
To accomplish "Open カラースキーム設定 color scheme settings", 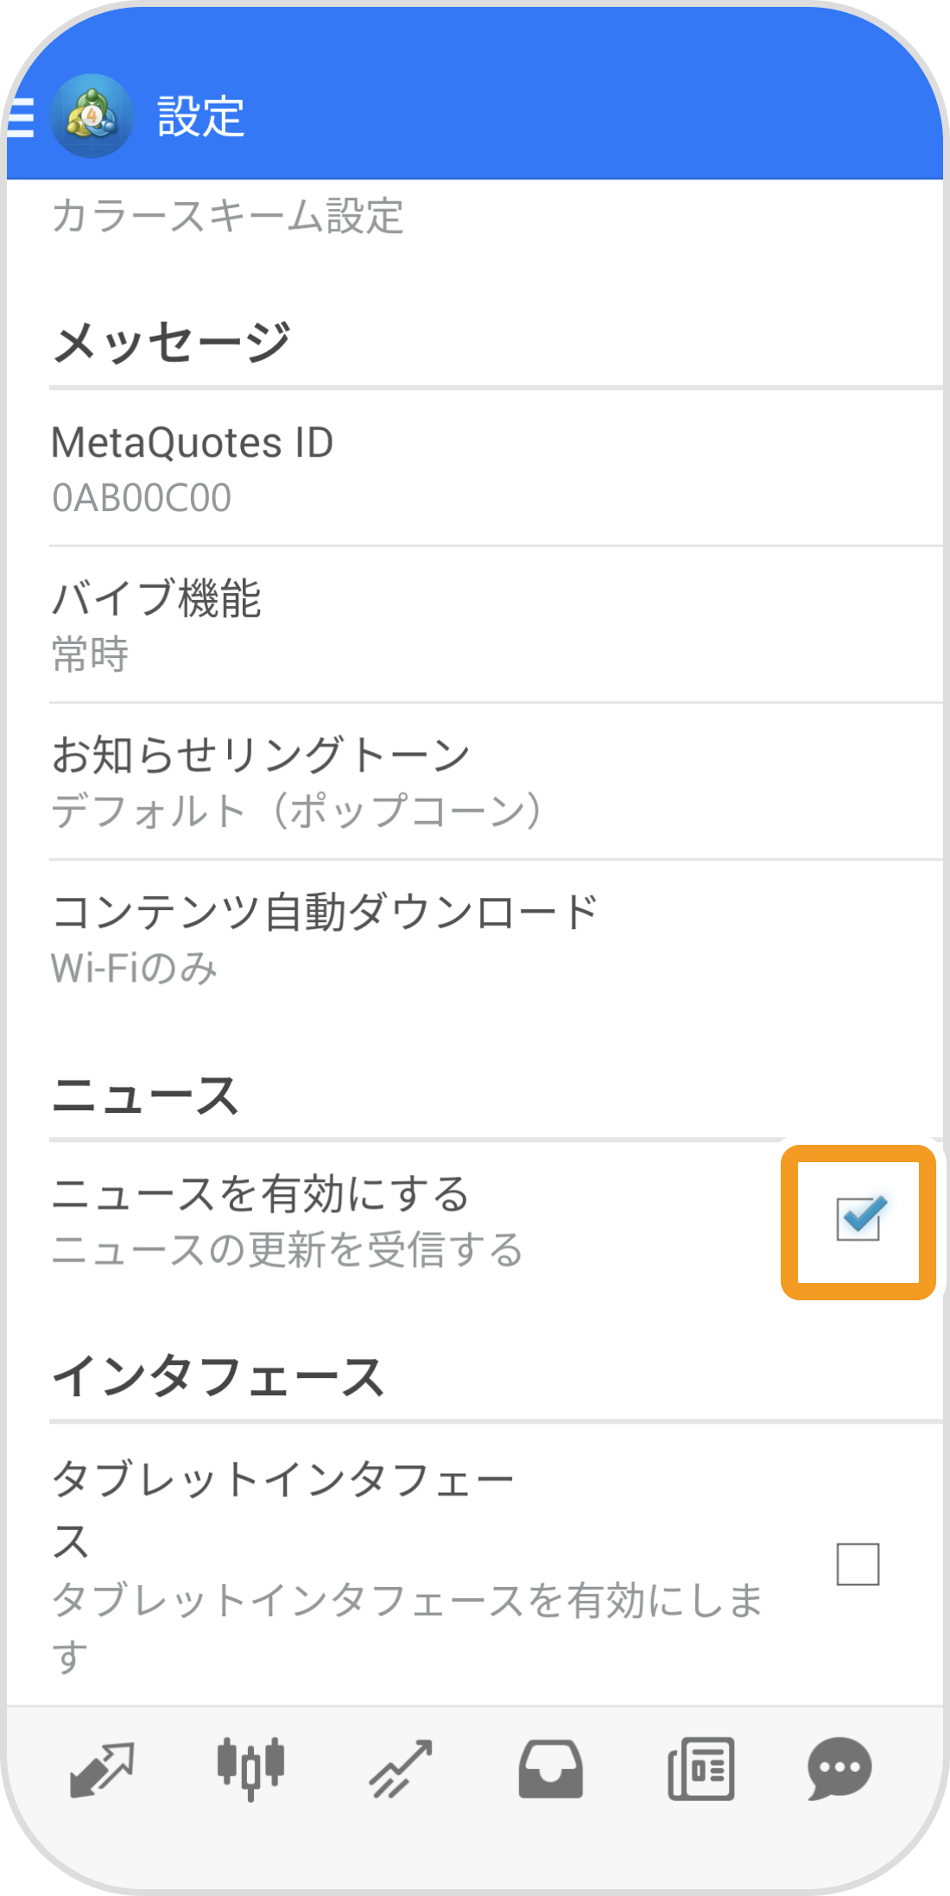I will click(228, 216).
